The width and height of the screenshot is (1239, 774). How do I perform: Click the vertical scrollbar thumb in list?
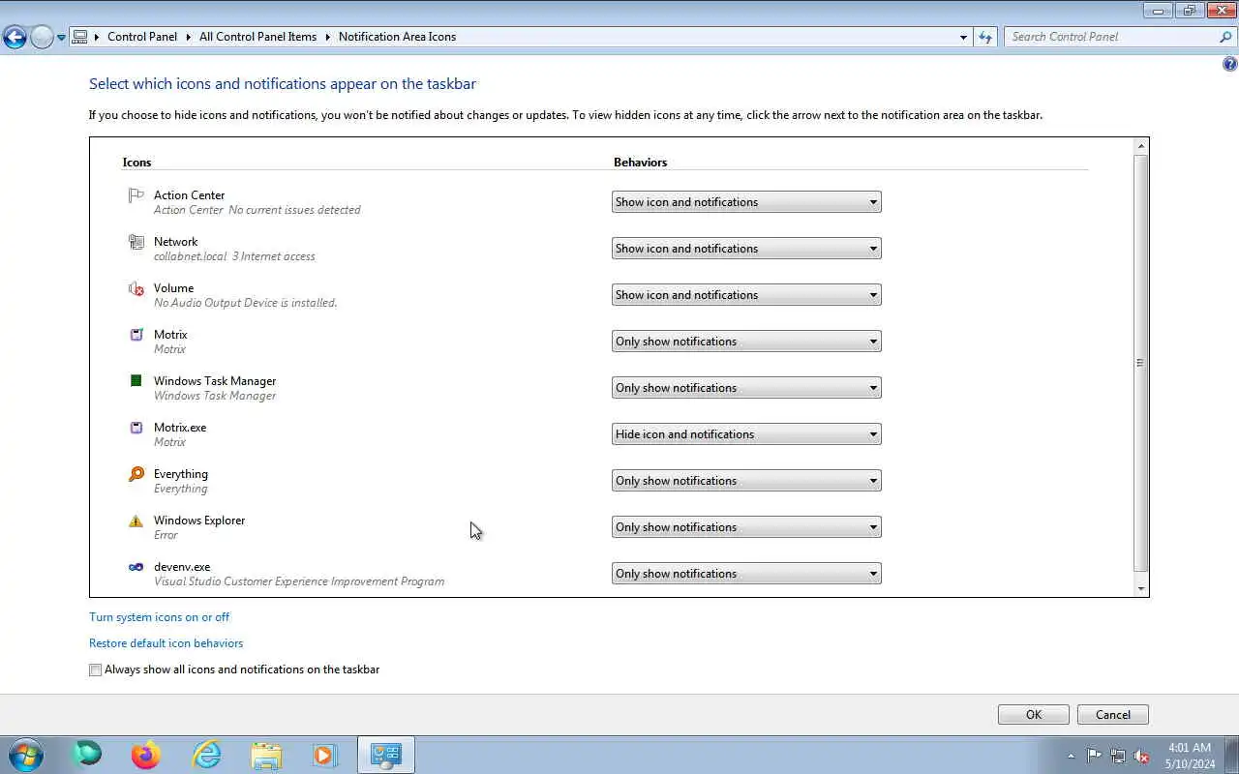click(x=1141, y=363)
